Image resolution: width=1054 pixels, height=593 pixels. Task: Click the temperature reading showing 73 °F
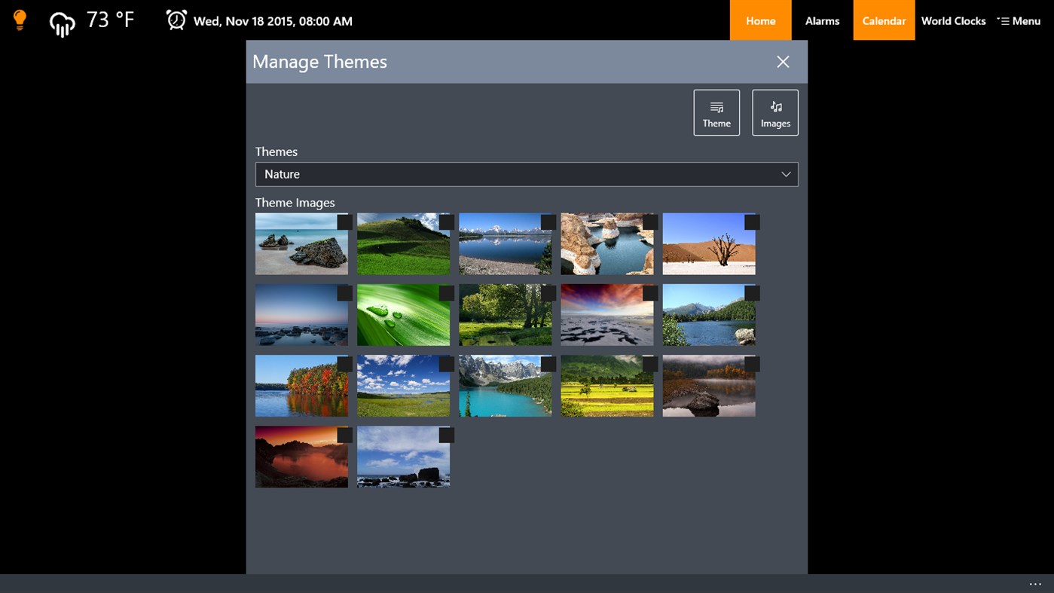[x=110, y=20]
